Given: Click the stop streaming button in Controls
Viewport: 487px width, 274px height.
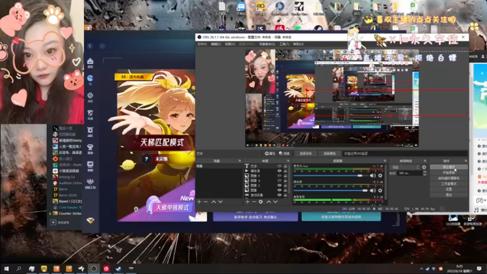Looking at the screenshot, I should [x=449, y=167].
